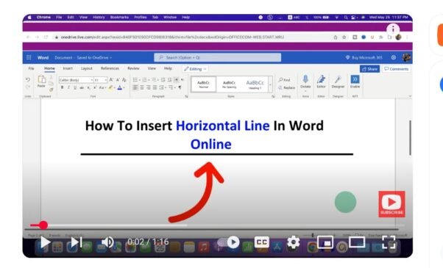Click the Format Painter brush icon
This screenshot has width=443, height=268.
click(x=51, y=90)
